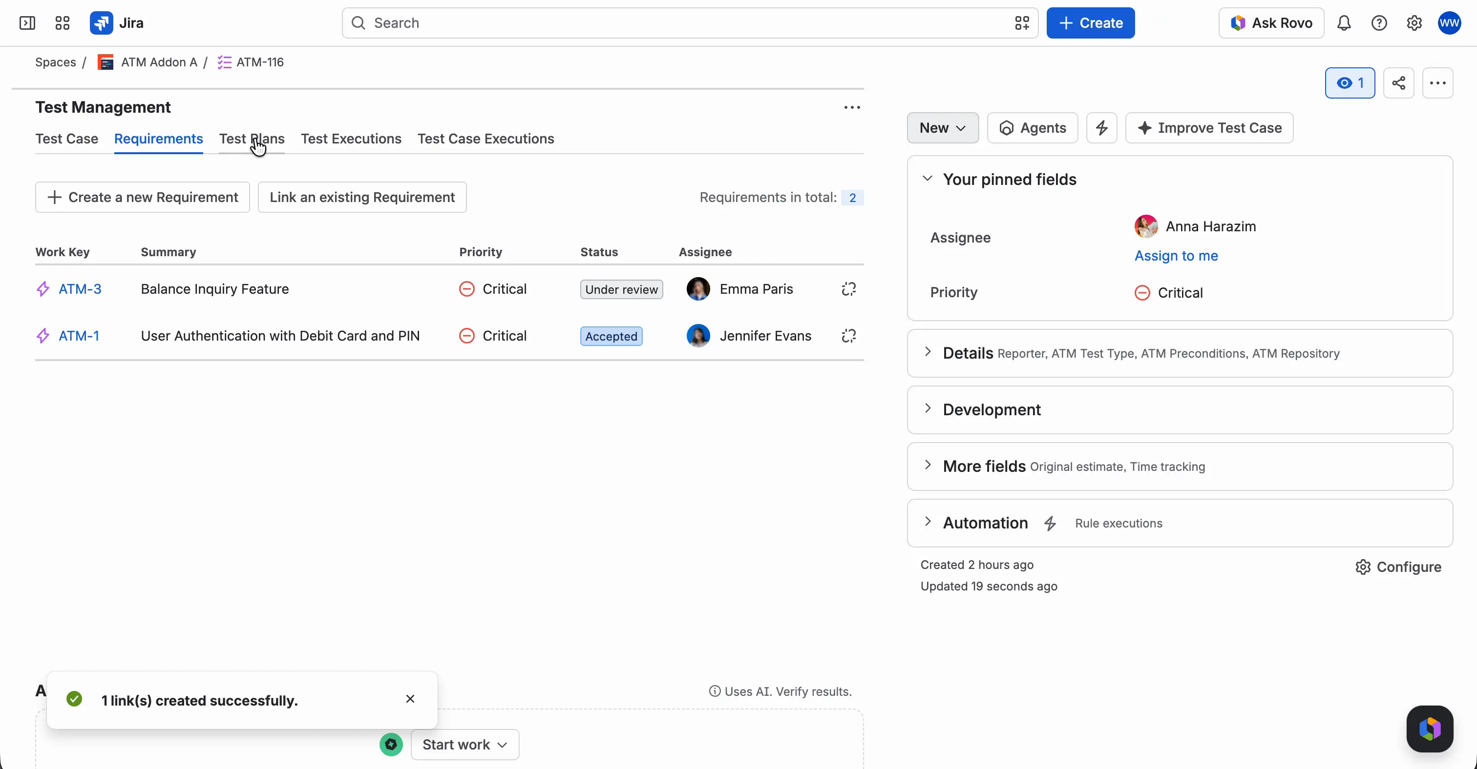Screen dimensions: 1477x769
Task: Open the ATM-1 work key link
Action: tap(79, 336)
